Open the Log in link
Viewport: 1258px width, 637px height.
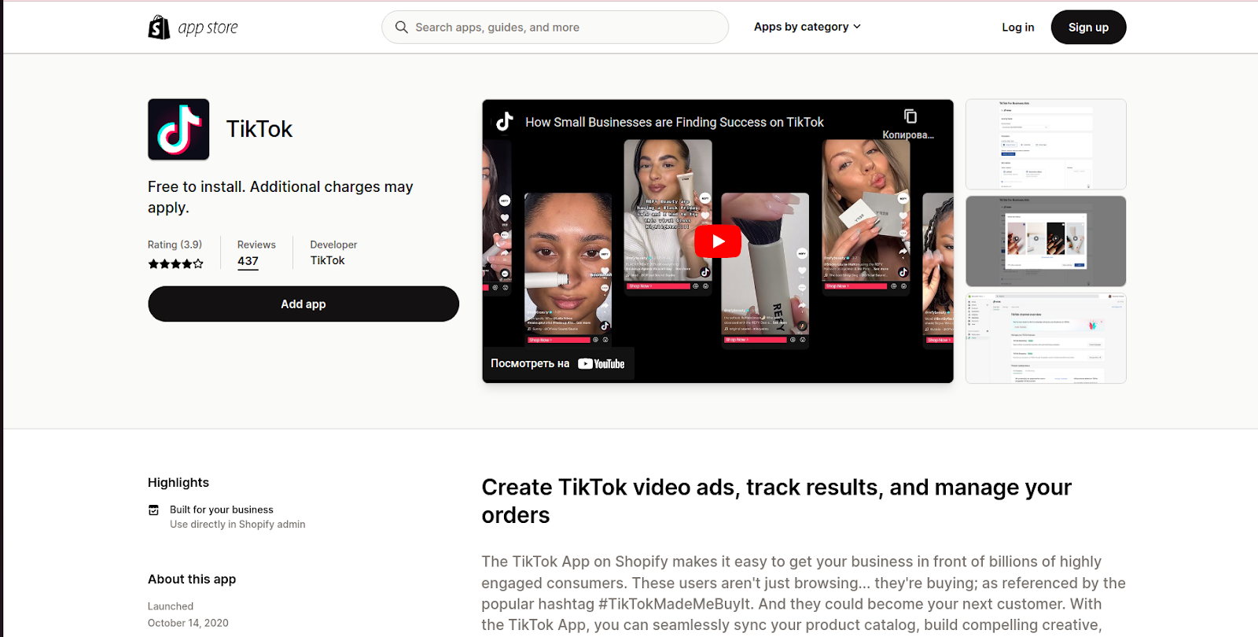[x=1018, y=28]
